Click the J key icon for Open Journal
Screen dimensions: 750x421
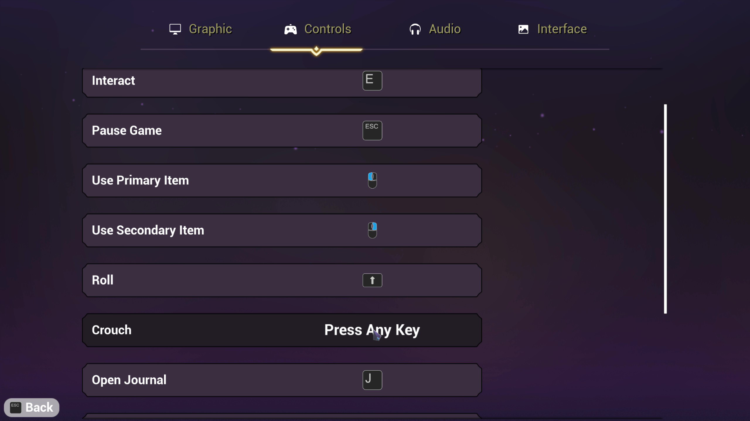[x=372, y=380]
